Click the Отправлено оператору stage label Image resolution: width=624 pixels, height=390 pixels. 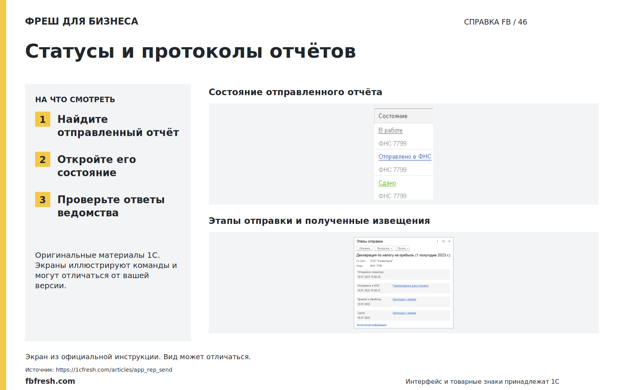tap(370, 272)
